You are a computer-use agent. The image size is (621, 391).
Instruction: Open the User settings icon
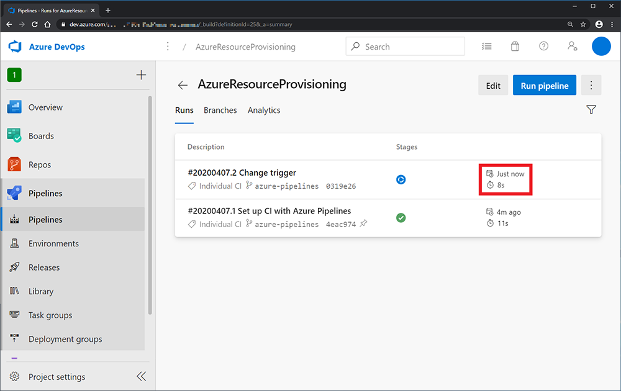(x=573, y=47)
